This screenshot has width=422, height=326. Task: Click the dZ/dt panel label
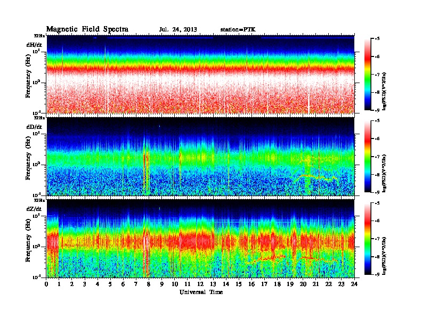tap(34, 209)
